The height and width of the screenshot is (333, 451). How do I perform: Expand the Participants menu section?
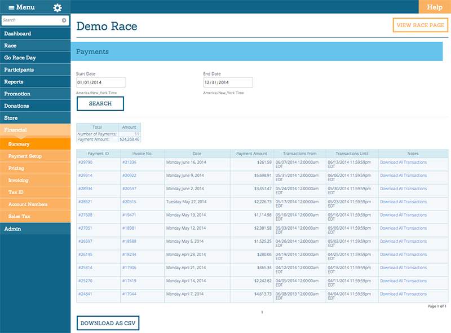point(35,69)
